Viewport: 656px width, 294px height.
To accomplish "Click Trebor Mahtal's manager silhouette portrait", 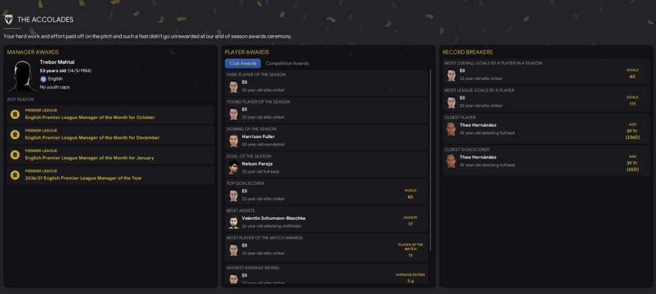I will pos(22,76).
